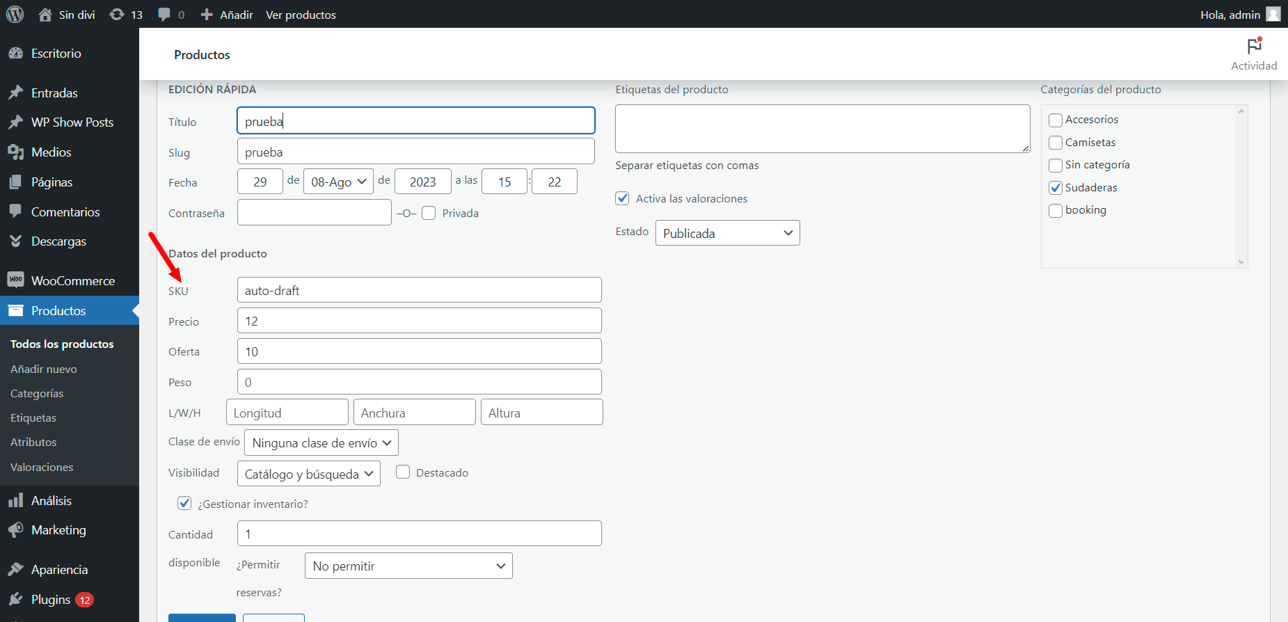Open the reservas dropdown No permitir
The width and height of the screenshot is (1288, 622).
coord(408,566)
